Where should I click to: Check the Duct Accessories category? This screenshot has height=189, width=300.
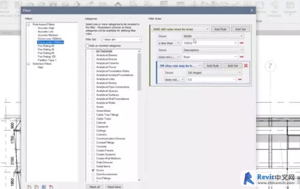[93, 174]
